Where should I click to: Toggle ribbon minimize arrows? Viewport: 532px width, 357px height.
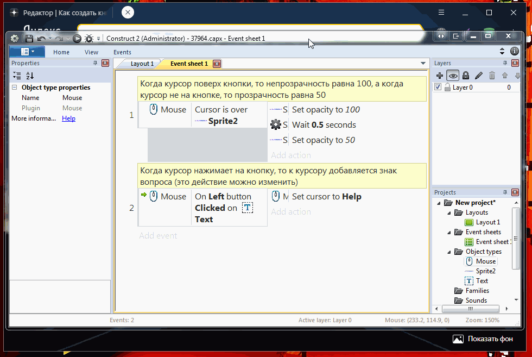[x=502, y=51]
